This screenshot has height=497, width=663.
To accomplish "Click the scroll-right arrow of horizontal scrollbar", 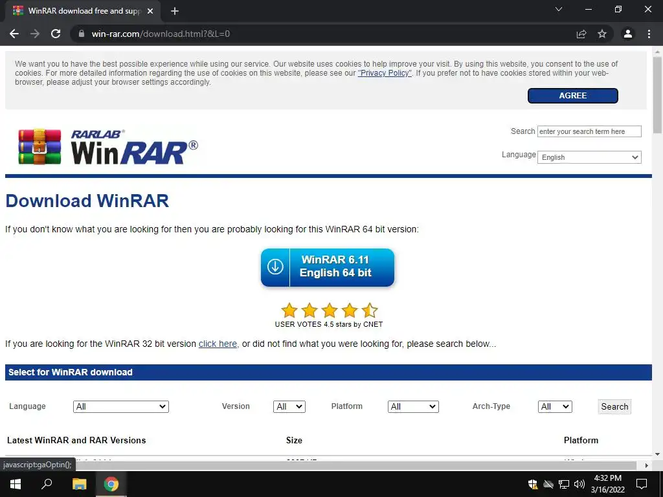I will [647, 465].
